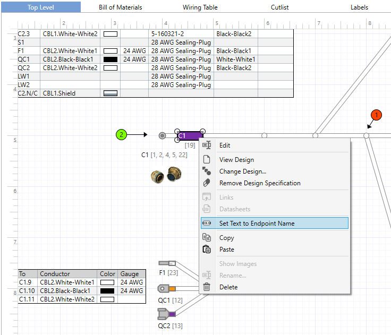Click the Change Design icon
391x335 pixels.
click(x=207, y=171)
